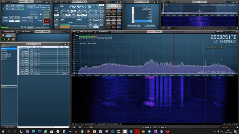Screen dimensions: 239x134
Task: Click right ZOOM arrow in Main SP
Action: pyautogui.click(x=150, y=127)
